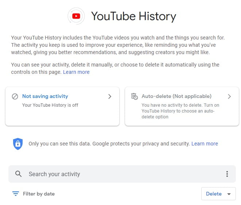Click the YouTube History logo icon
This screenshot has width=241, height=205.
[x=76, y=16]
